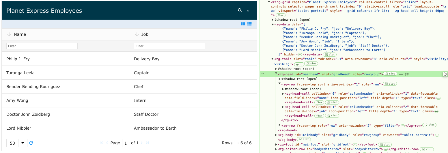448x153 pixels.
Task: Go to previous page pager icon
Action: point(107,143)
